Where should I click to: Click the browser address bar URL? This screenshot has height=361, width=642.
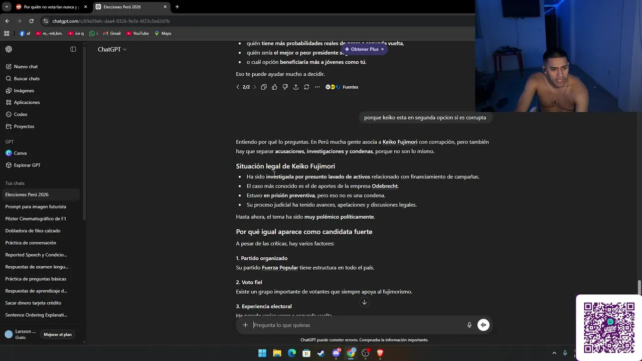111,21
